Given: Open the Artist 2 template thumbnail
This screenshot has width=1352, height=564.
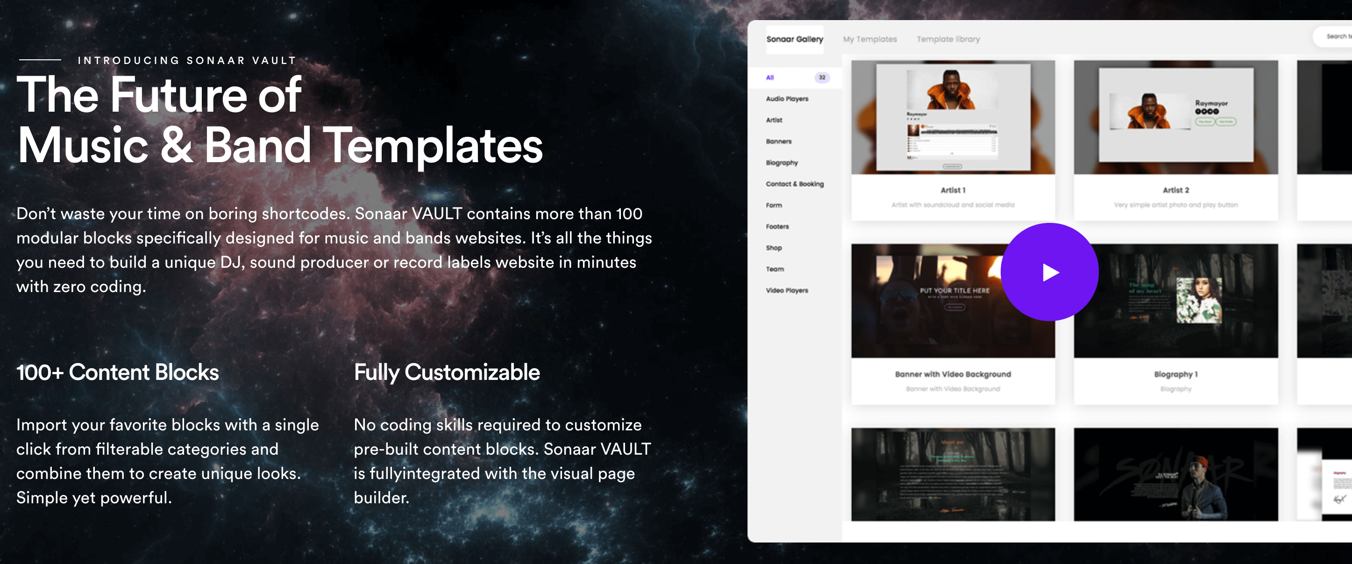Looking at the screenshot, I should point(1176,117).
